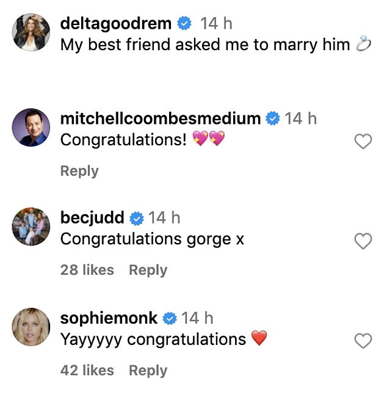This screenshot has height=403, width=387.
Task: Click the sophiemonk username
Action: [109, 318]
